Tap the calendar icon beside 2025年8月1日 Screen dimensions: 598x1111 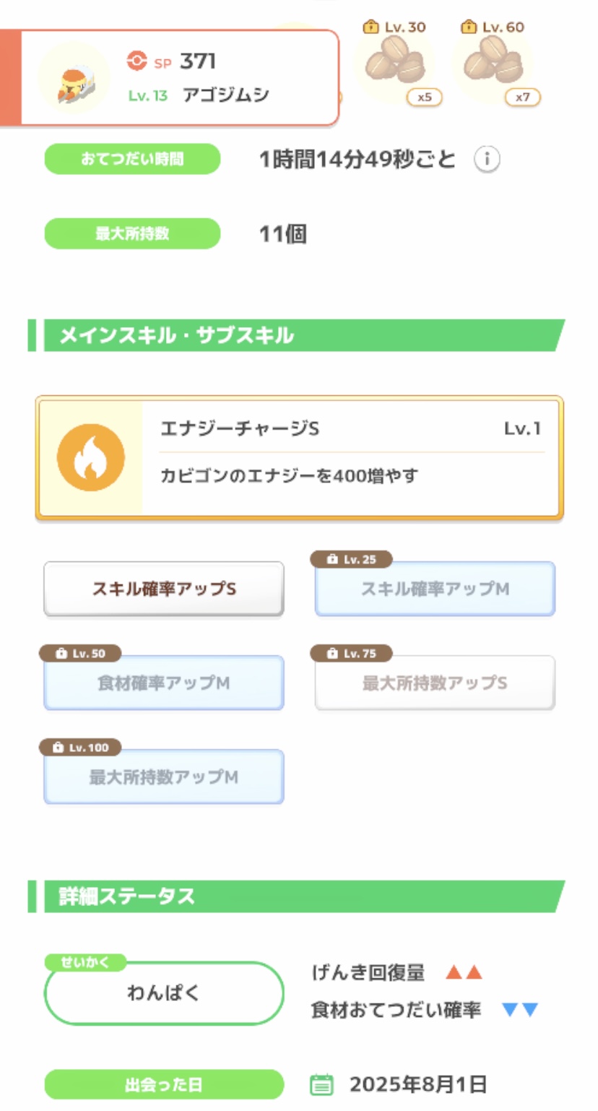[x=321, y=1084]
